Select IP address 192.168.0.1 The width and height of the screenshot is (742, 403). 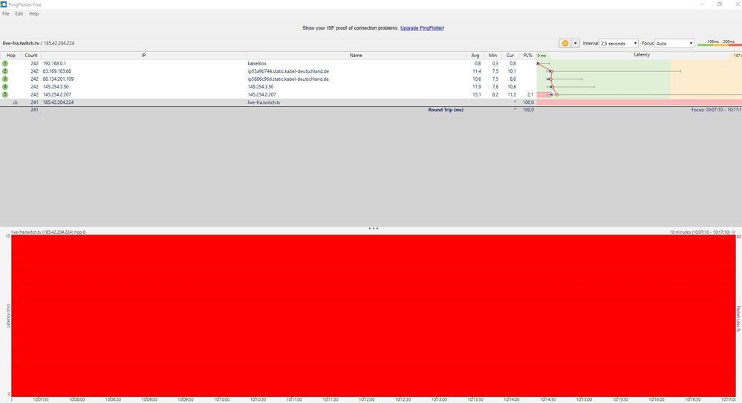tap(54, 63)
